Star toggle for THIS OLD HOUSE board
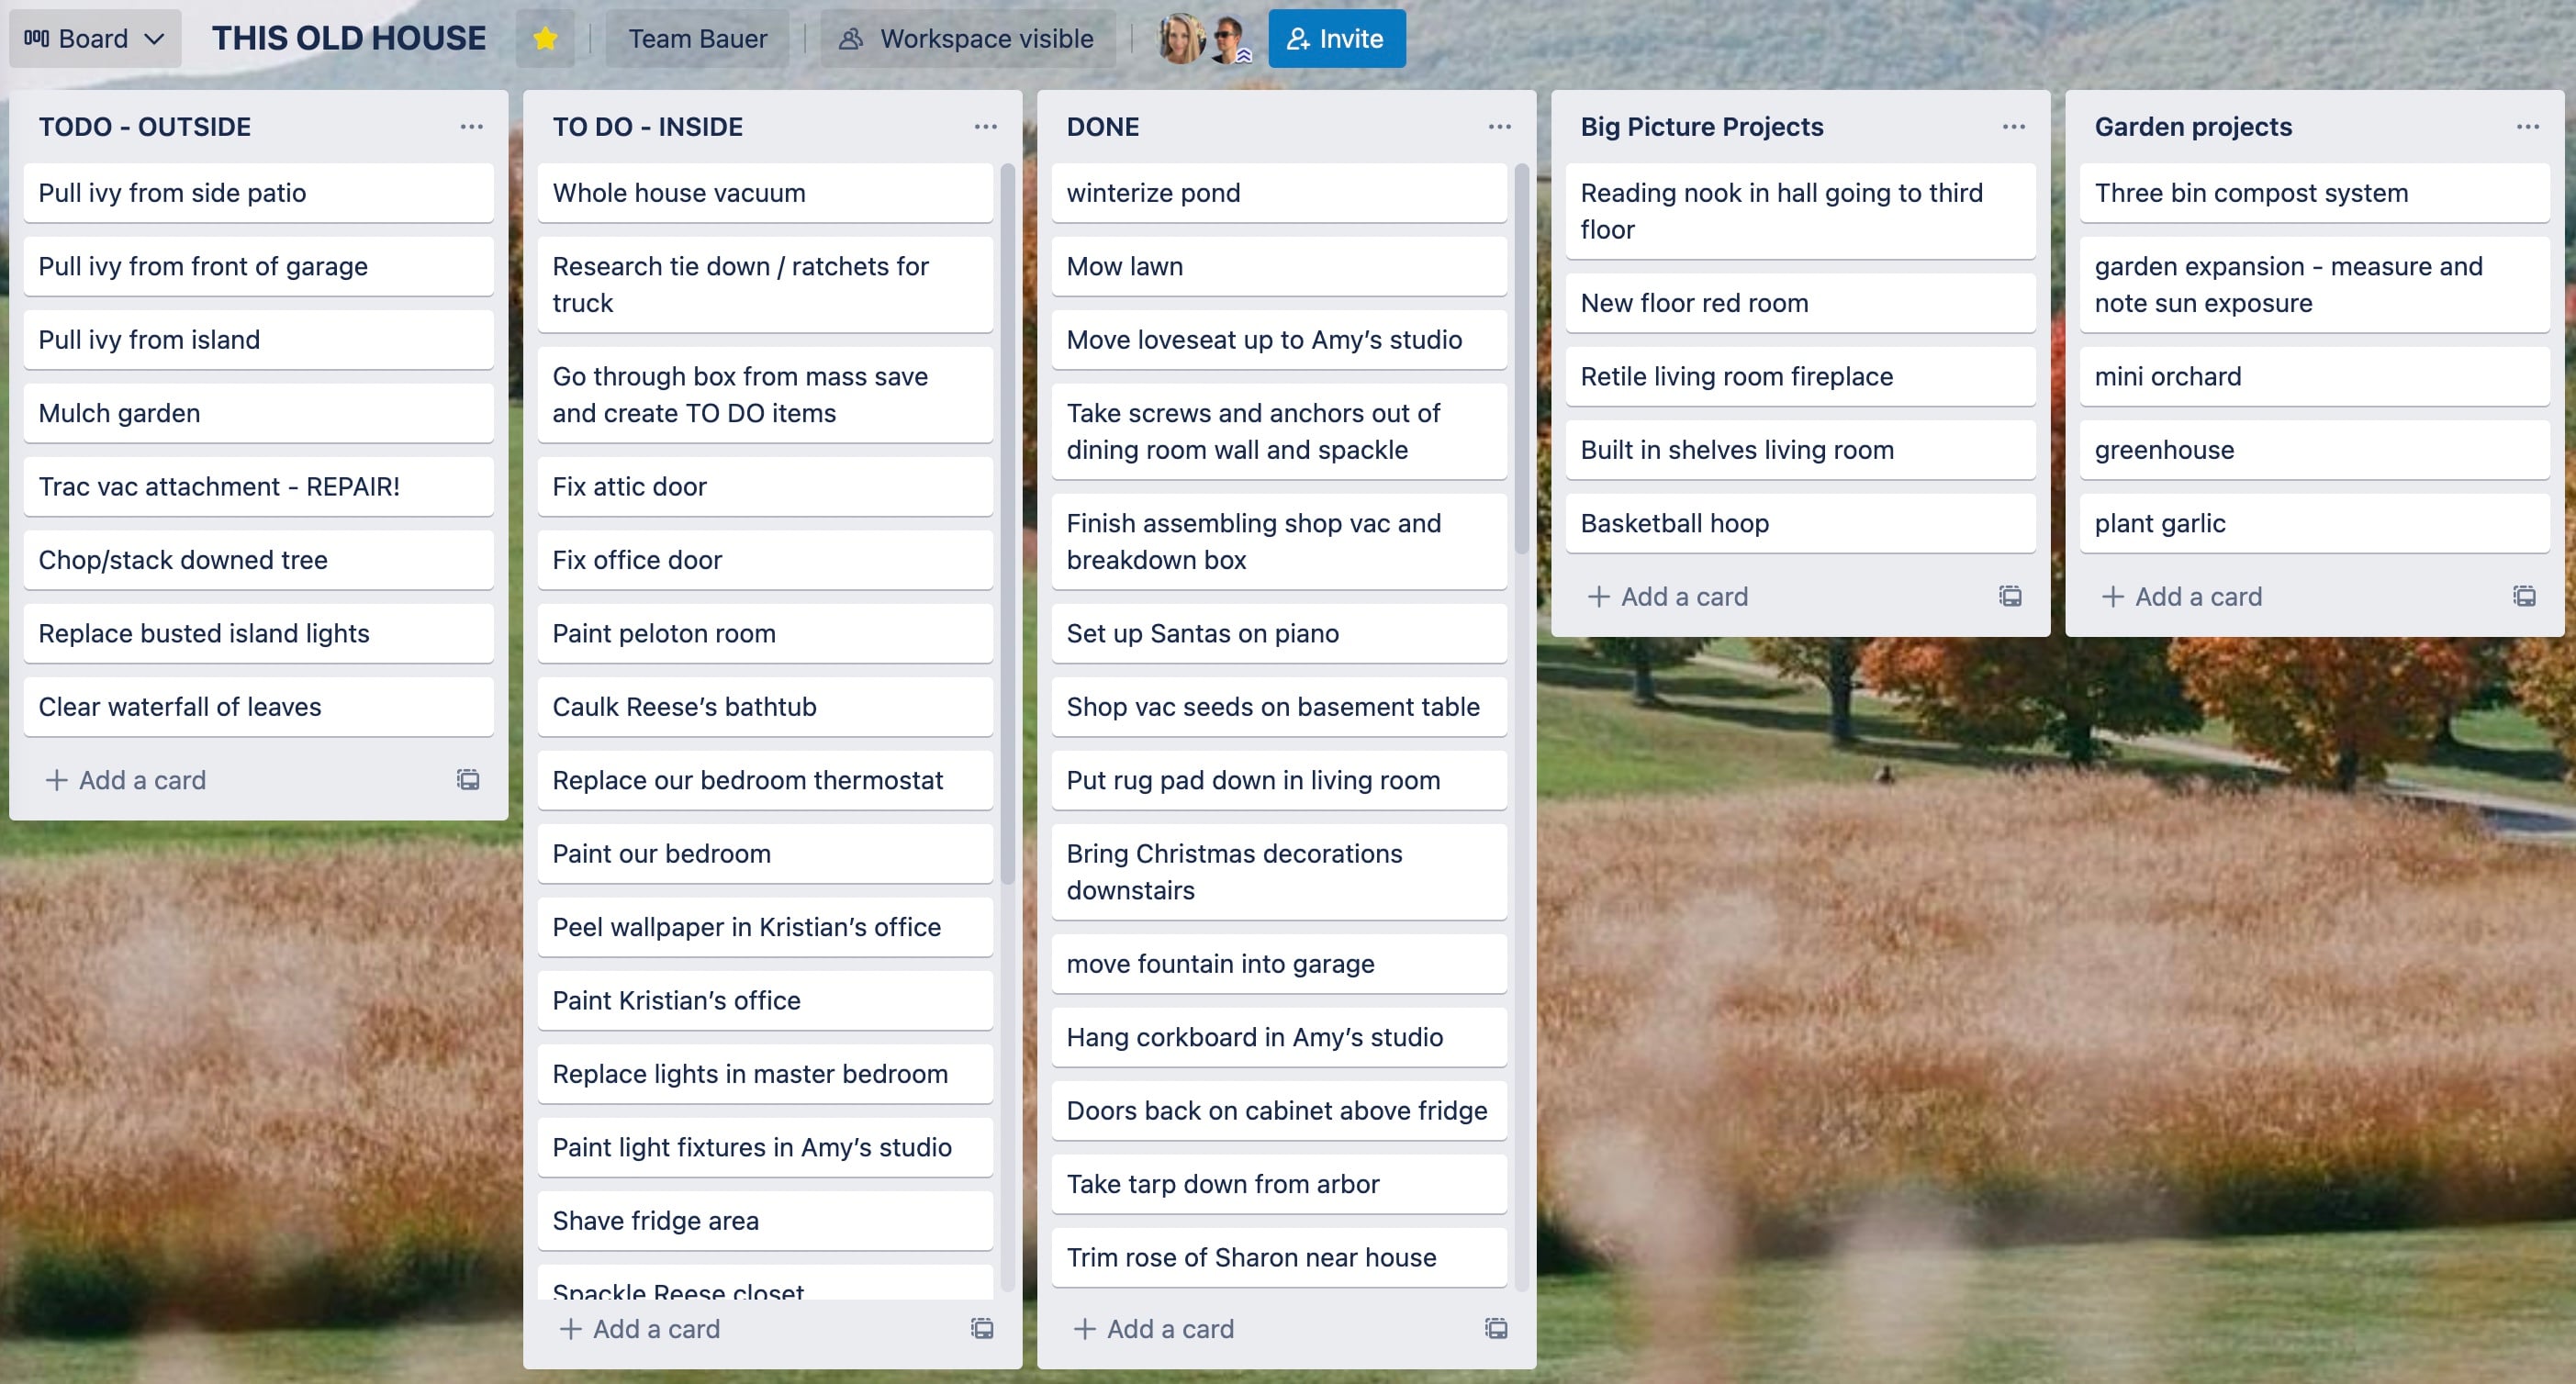This screenshot has width=2576, height=1384. click(x=545, y=39)
